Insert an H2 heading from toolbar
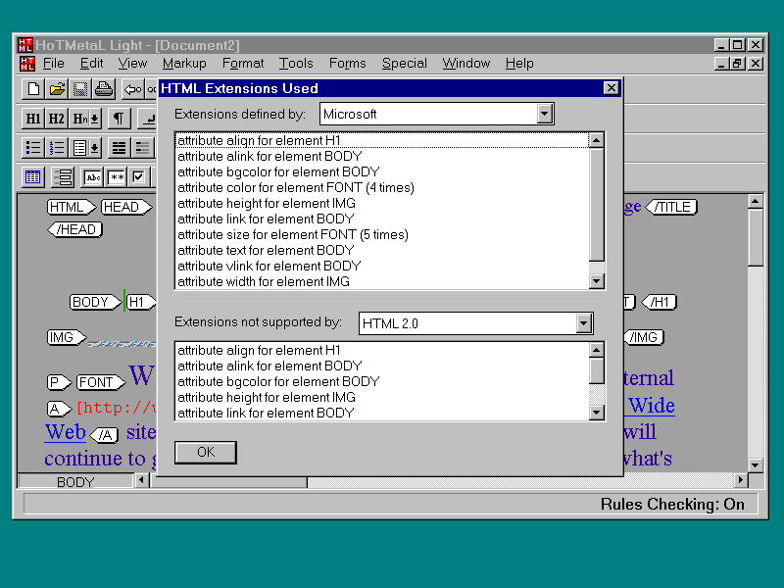The image size is (784, 588). (x=57, y=119)
